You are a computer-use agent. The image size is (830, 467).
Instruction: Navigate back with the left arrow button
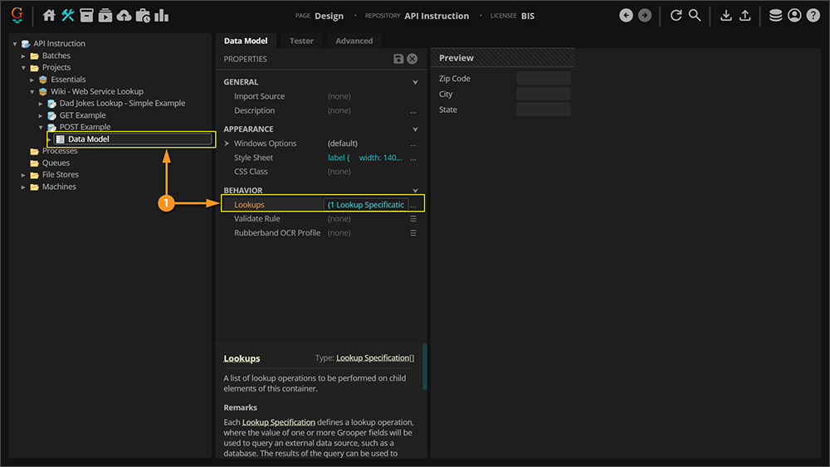pyautogui.click(x=626, y=16)
